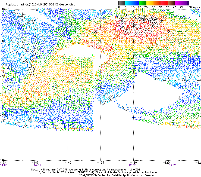
Task: Click the dark purple 45-50 knots legend segment
Action: [185, 3]
